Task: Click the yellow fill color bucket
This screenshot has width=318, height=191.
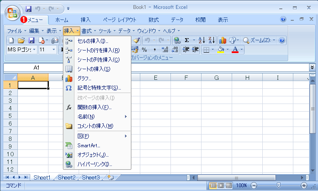Action: tap(221, 50)
